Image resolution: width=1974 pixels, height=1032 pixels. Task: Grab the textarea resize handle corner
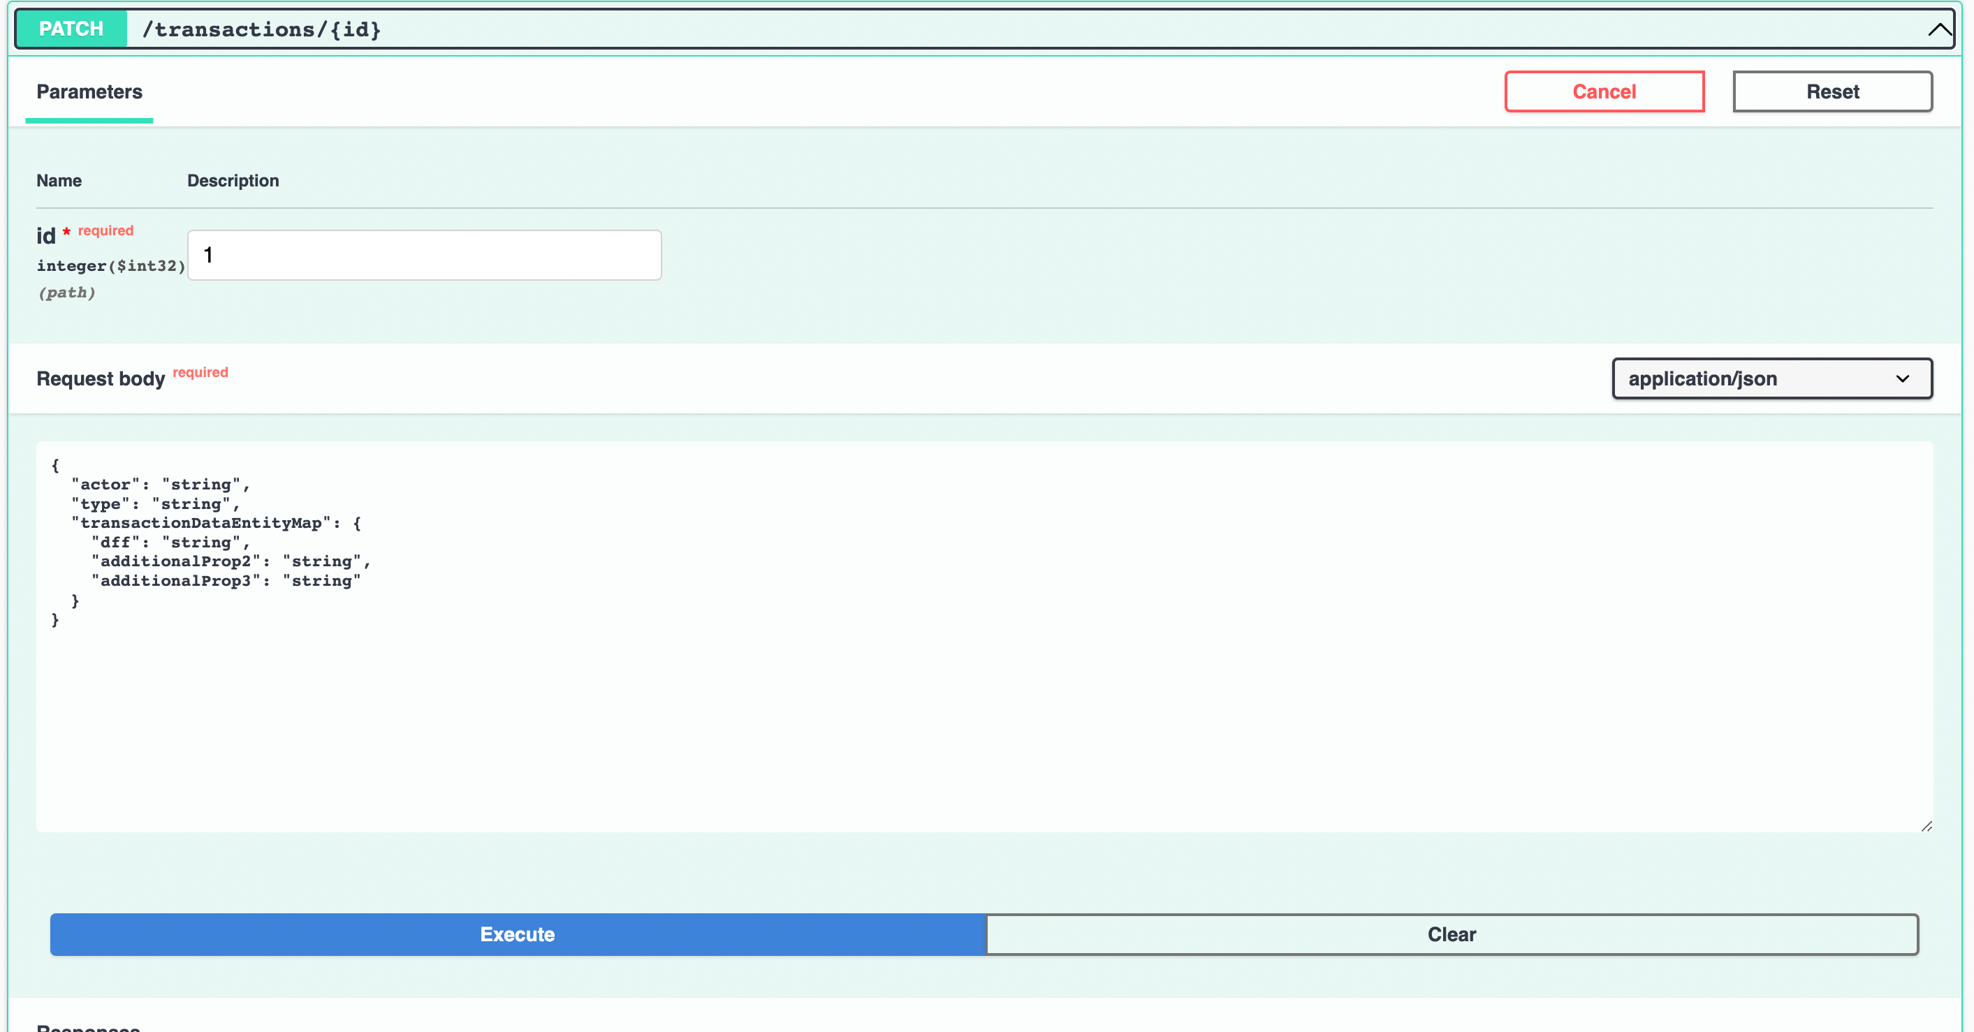(x=1927, y=826)
